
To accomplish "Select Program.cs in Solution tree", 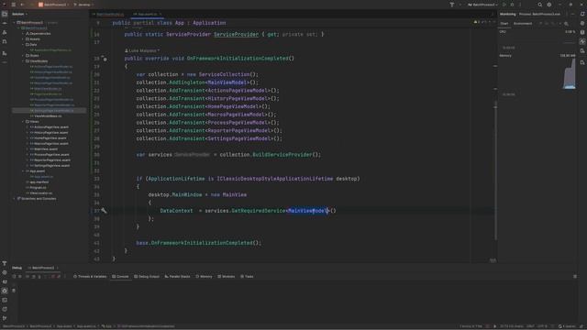I will tap(36, 187).
